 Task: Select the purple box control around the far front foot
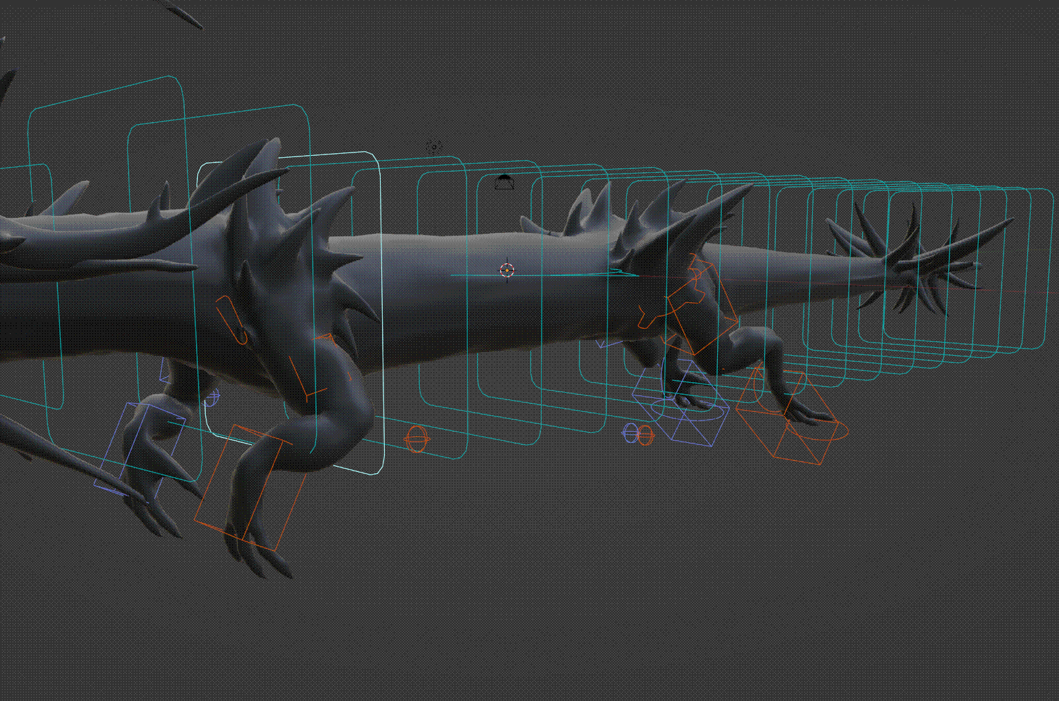(140, 449)
